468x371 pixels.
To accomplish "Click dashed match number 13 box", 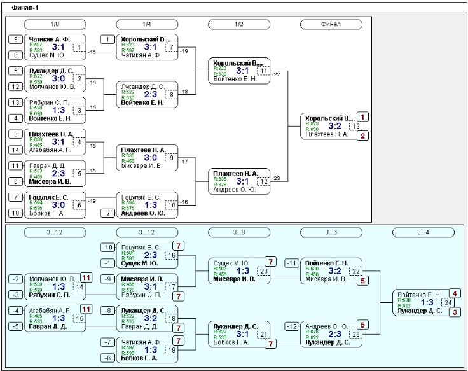I will pyautogui.click(x=355, y=126).
